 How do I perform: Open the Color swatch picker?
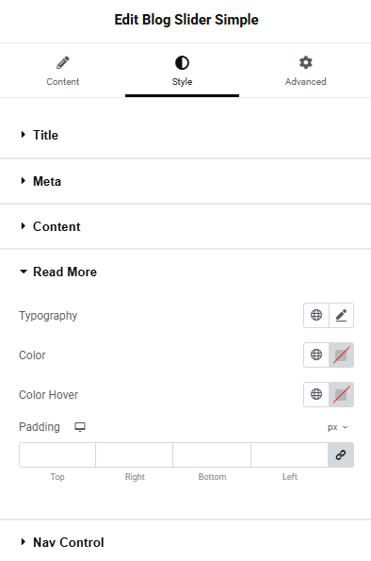(x=341, y=355)
